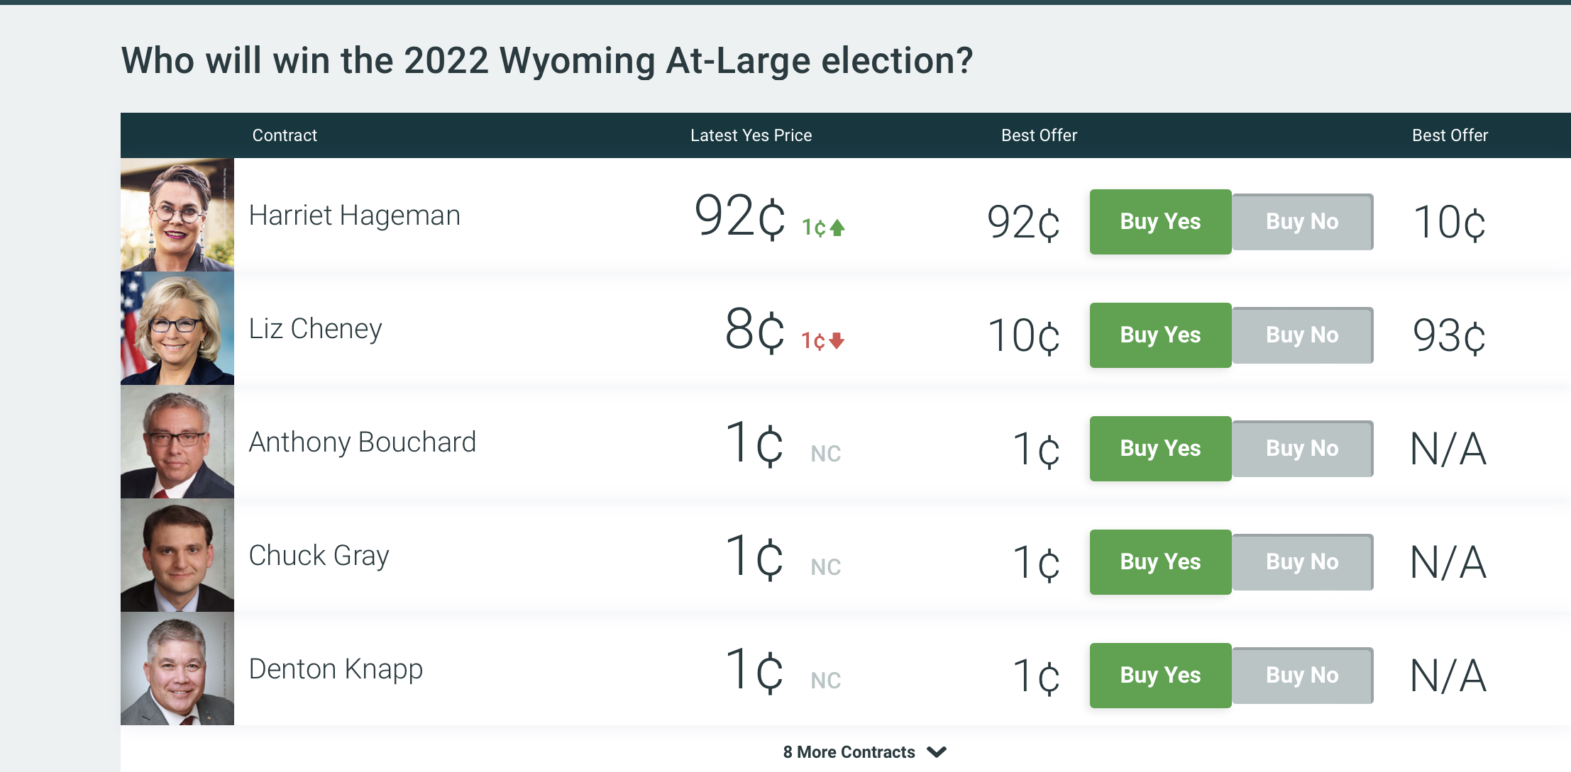Click Denton Knapp's candidate photo
Image resolution: width=1571 pixels, height=772 pixels.
pyautogui.click(x=177, y=668)
